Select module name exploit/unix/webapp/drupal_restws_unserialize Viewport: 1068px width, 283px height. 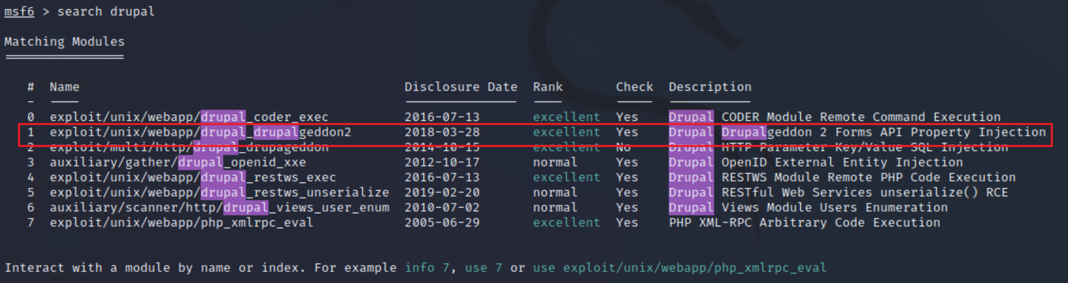click(219, 192)
